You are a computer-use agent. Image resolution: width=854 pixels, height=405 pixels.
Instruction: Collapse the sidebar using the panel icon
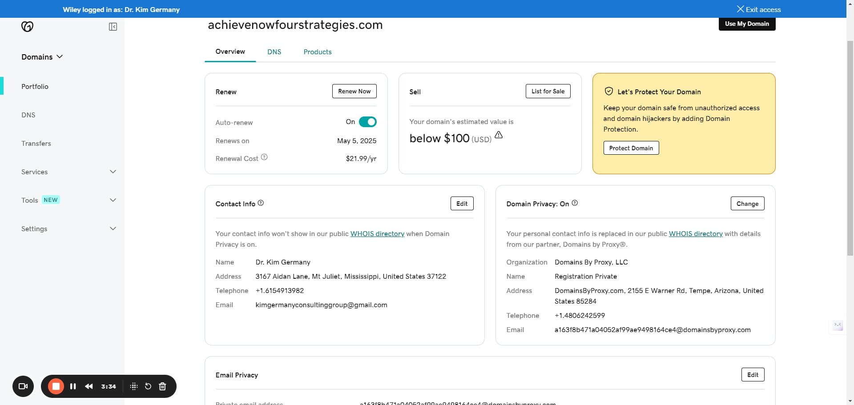coord(113,27)
